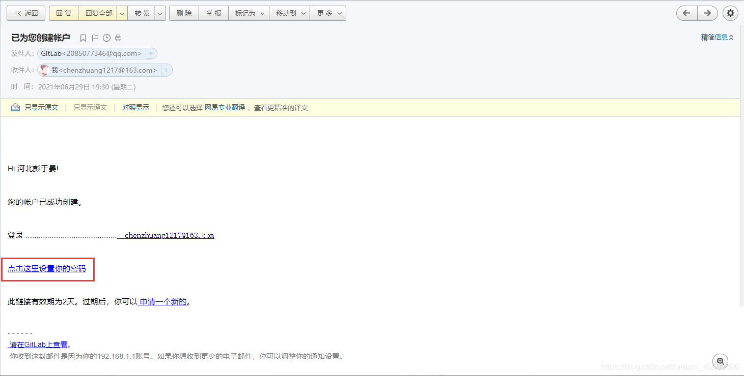Open the 请在GitLab上查看 link
This screenshot has height=376, width=744.
(39, 344)
